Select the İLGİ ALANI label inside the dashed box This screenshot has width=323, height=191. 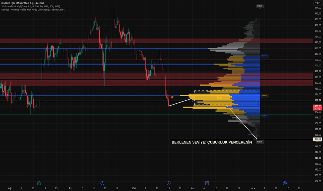[x=224, y=98]
